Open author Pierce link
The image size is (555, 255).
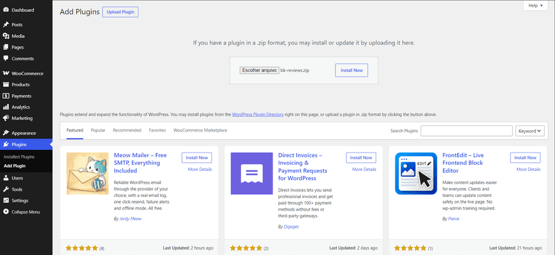tap(454, 219)
